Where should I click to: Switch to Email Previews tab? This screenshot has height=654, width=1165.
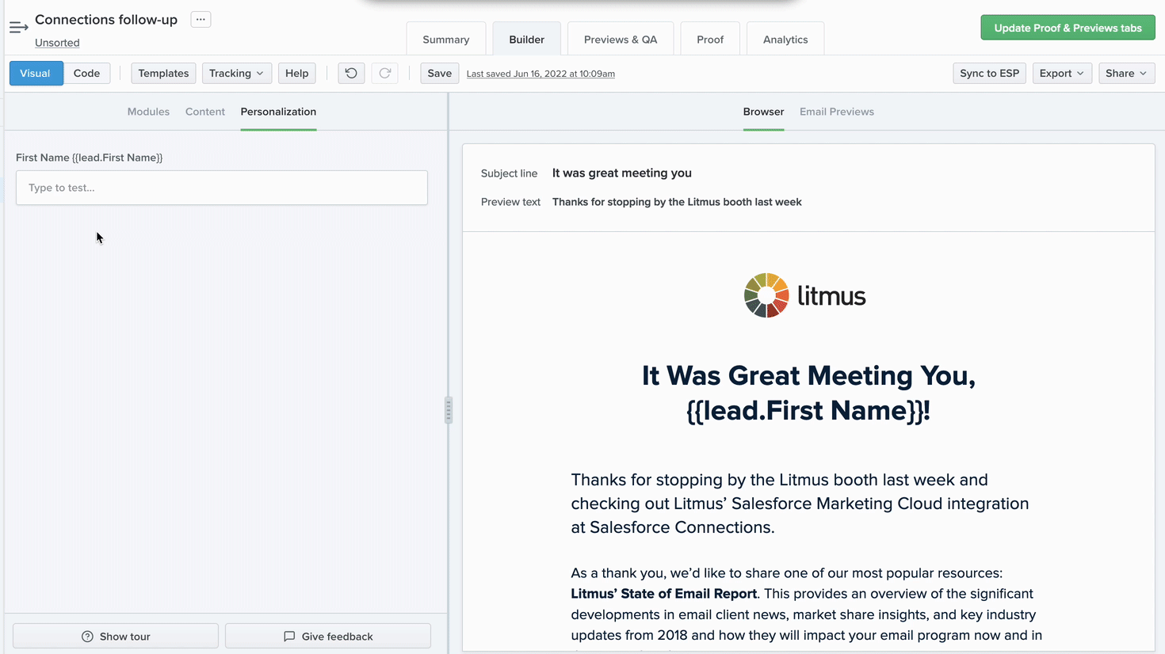pos(837,112)
